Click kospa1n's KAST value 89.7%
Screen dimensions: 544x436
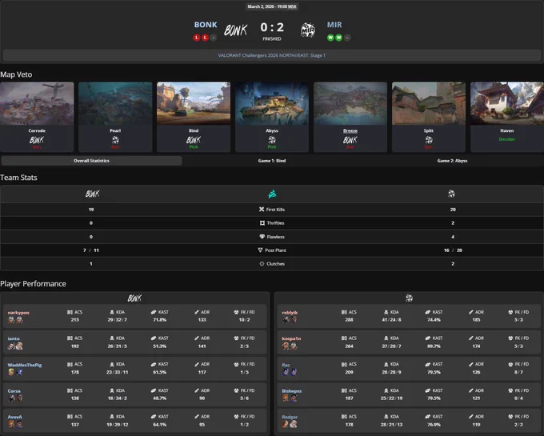pos(434,346)
